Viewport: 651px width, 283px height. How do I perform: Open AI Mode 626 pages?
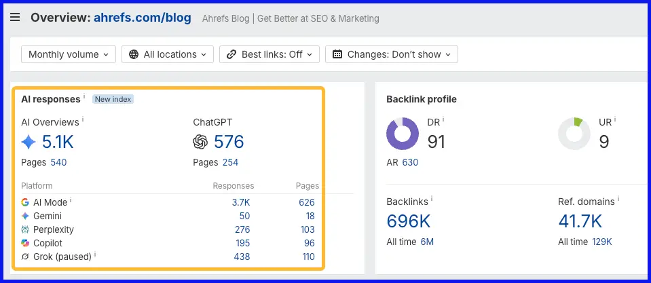point(307,202)
